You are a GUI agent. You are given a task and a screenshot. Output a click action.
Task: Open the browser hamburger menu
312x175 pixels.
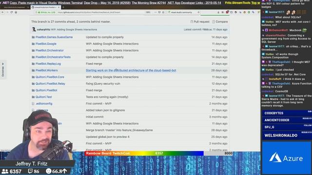point(258,12)
